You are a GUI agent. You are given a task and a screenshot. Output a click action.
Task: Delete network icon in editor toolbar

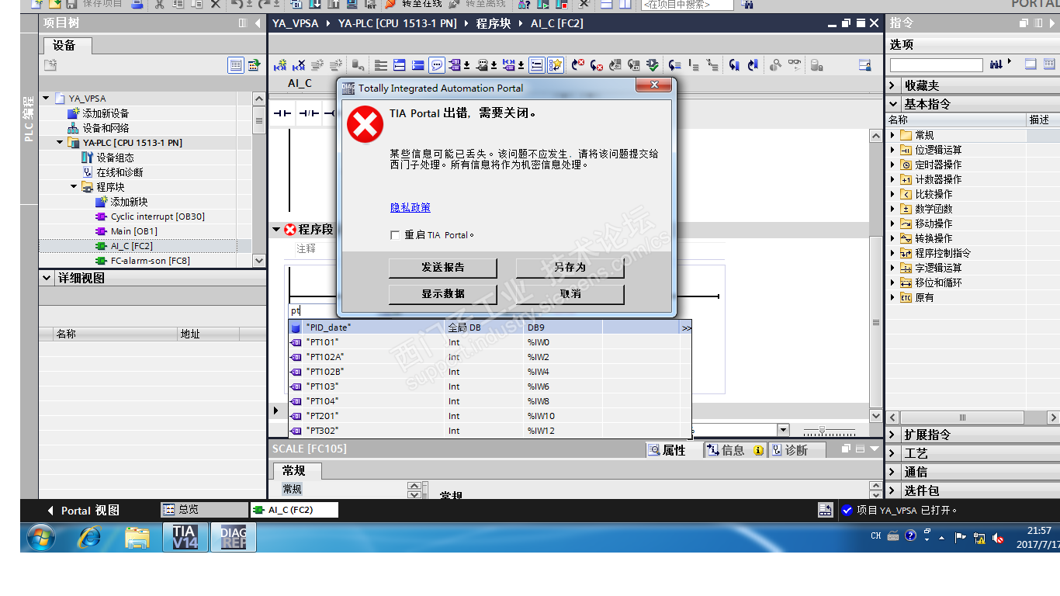[299, 65]
